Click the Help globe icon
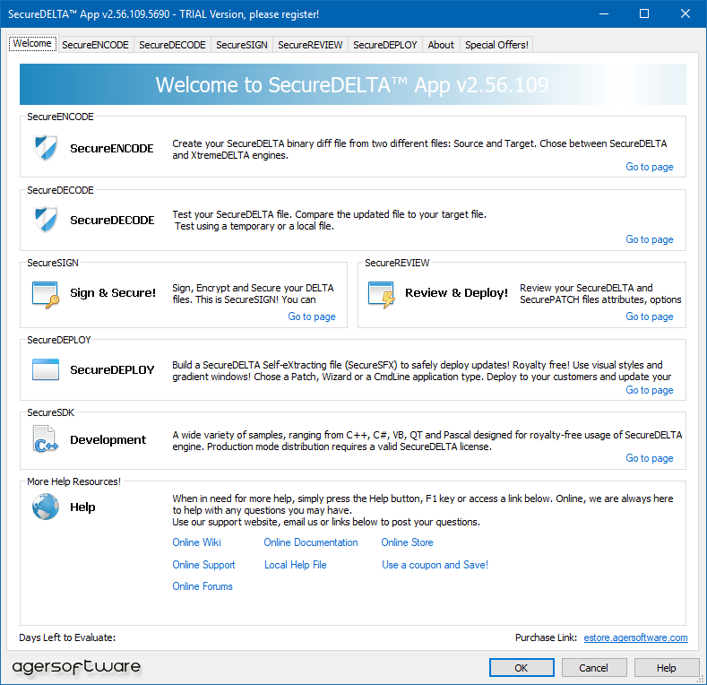The image size is (707, 685). (x=46, y=507)
